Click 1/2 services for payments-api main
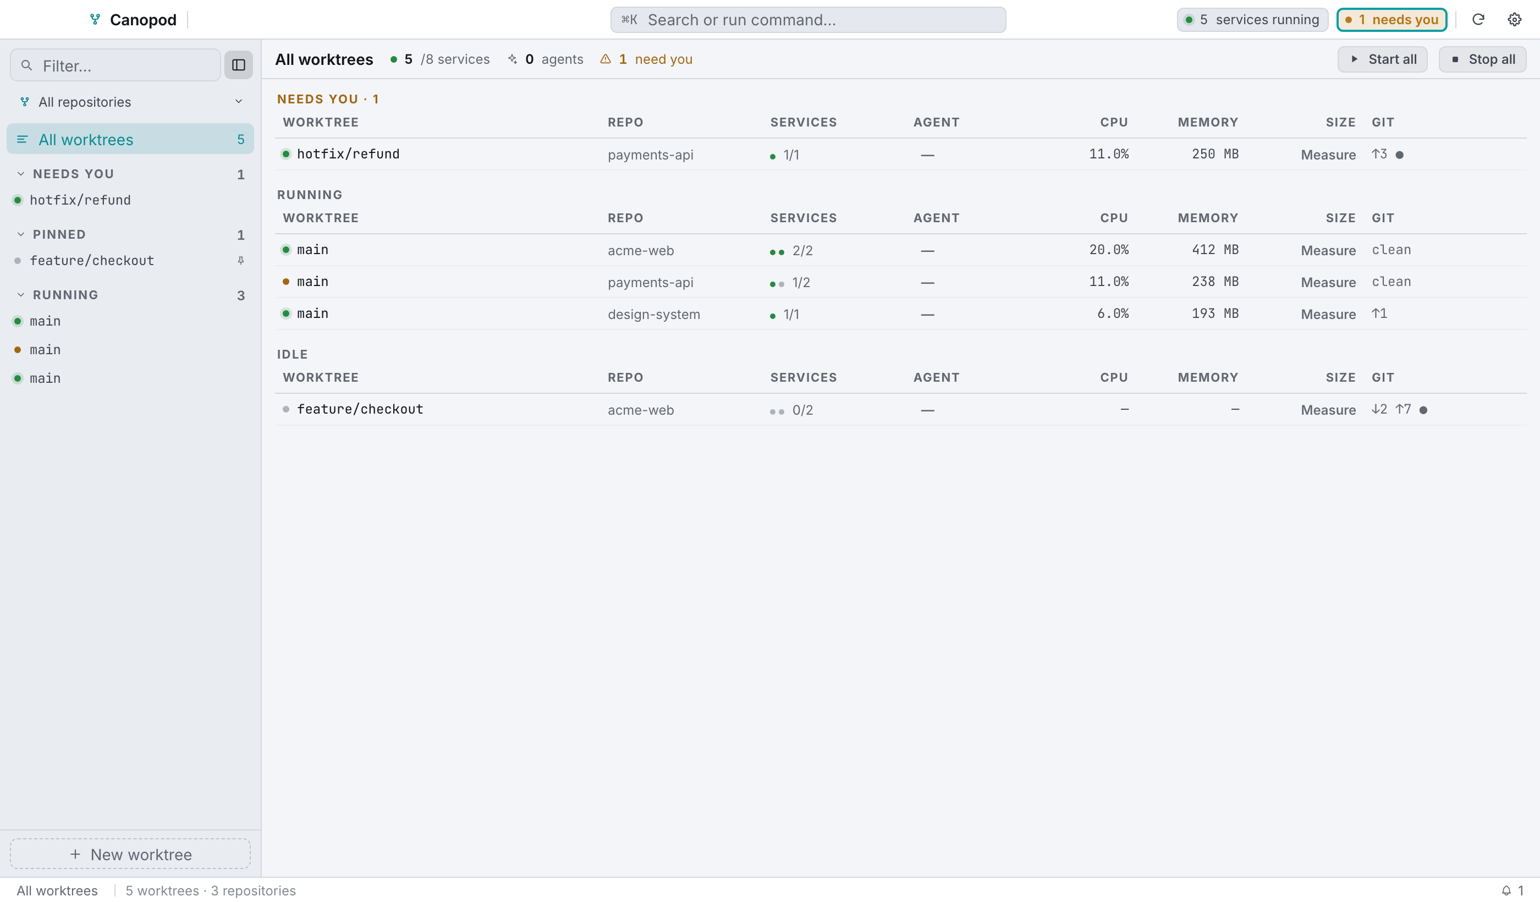 coord(790,282)
